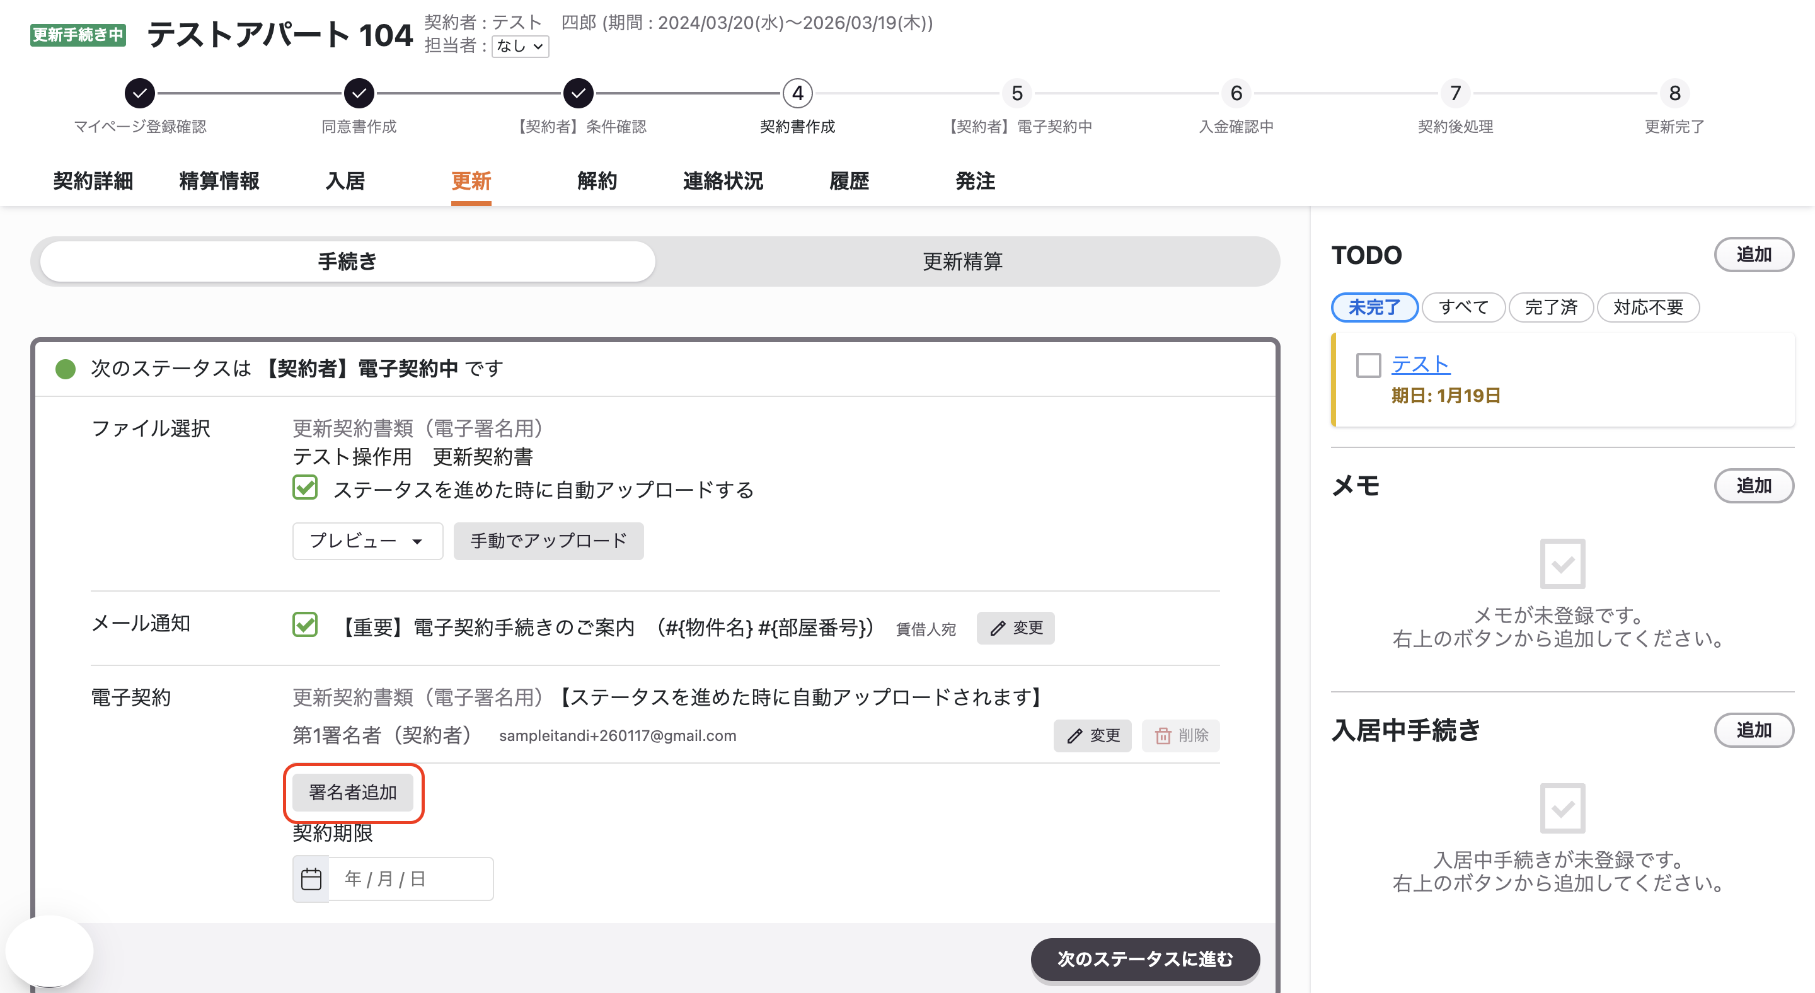The width and height of the screenshot is (1815, 993).
Task: Click 追加 button in TODO section
Action: (1754, 255)
